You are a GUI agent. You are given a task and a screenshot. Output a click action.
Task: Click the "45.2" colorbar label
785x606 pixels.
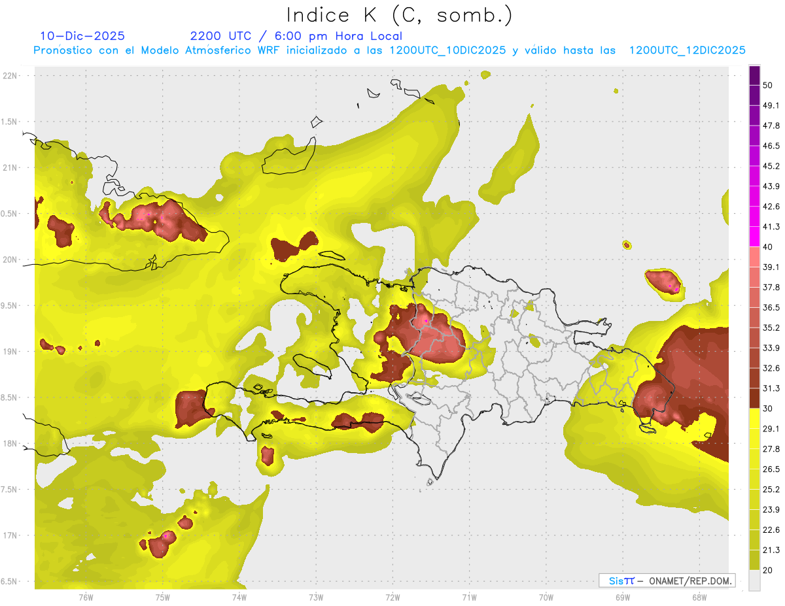pos(771,166)
